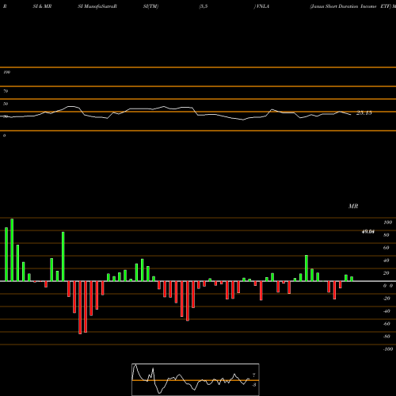
Task: Click the tallest green MR histogram bar
Action: (x=12, y=249)
